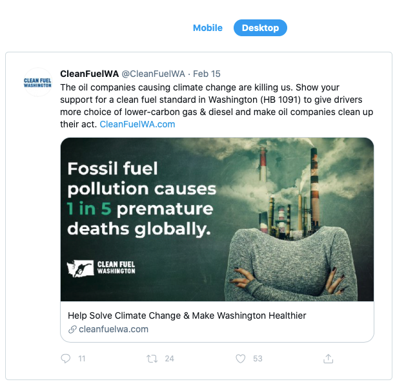The height and width of the screenshot is (384, 395).
Task: Click the retweet count 24
Action: tap(170, 358)
